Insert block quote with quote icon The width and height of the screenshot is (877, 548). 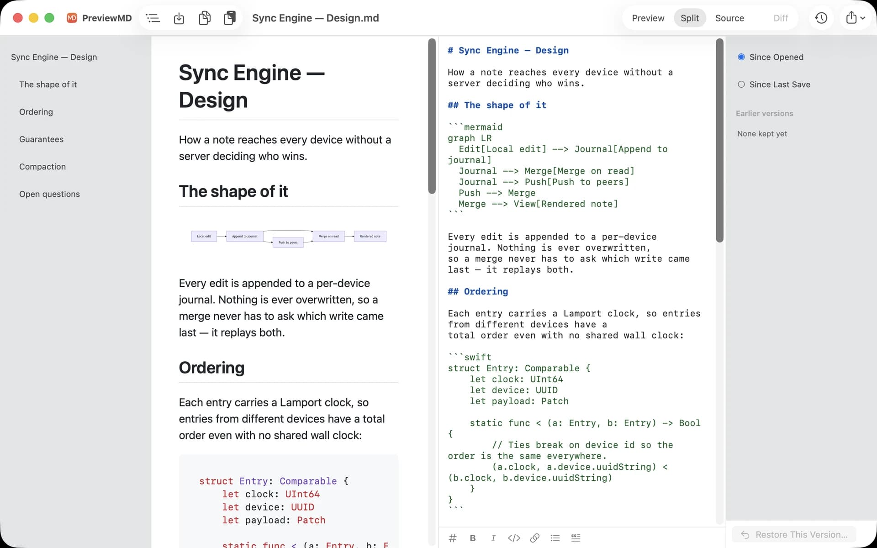(576, 538)
